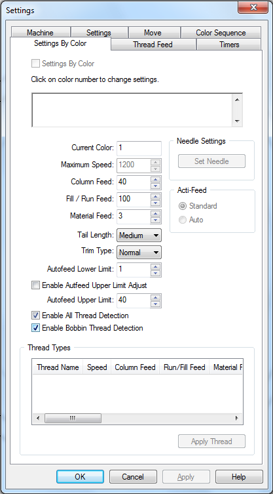
Task: Tick the Settings By Color checkbox
Action: [x=36, y=64]
